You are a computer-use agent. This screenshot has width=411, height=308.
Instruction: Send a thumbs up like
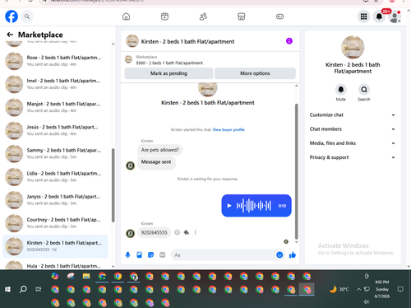click(293, 255)
